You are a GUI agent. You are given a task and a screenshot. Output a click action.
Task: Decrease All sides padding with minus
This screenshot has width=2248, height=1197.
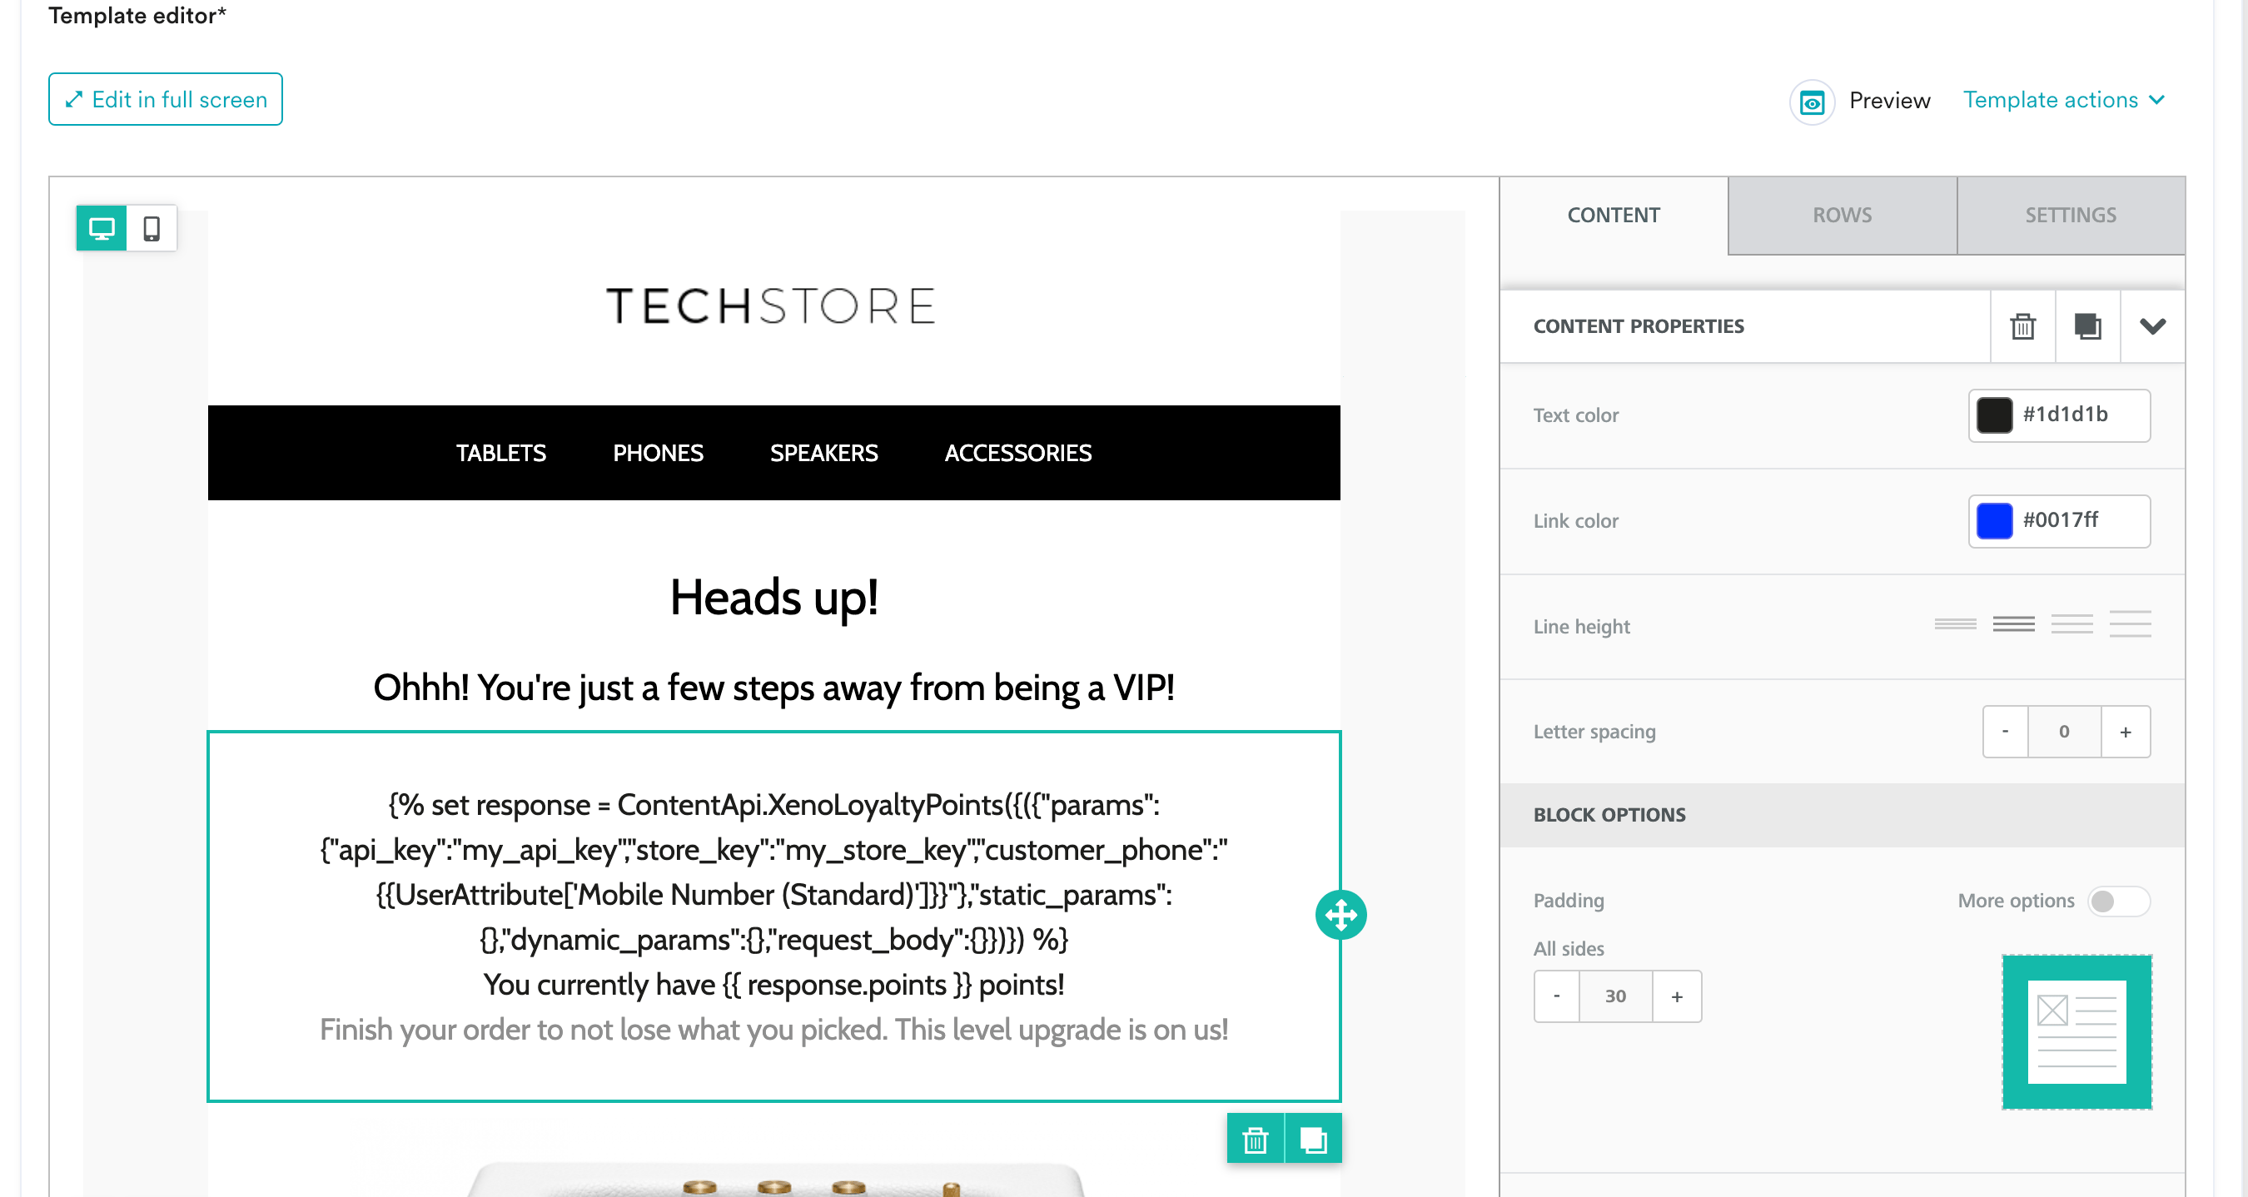(1557, 996)
